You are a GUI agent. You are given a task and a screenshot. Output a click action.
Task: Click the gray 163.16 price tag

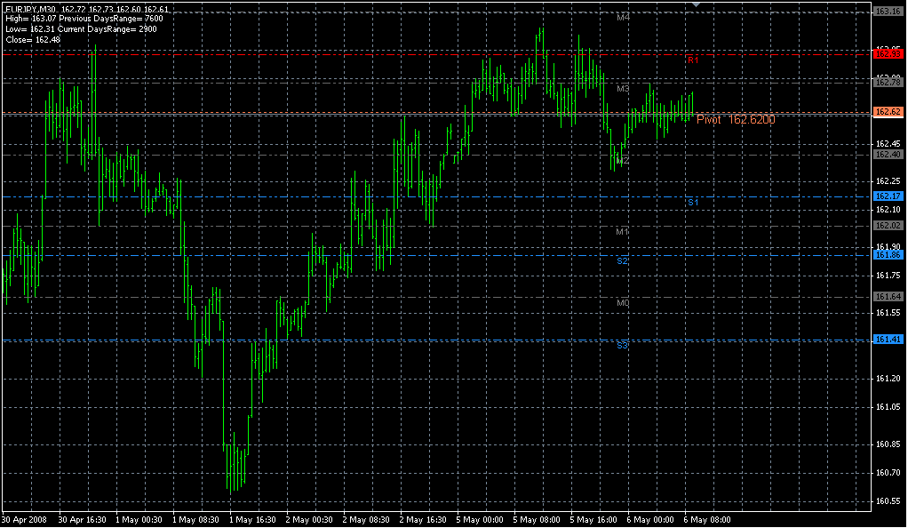click(888, 11)
